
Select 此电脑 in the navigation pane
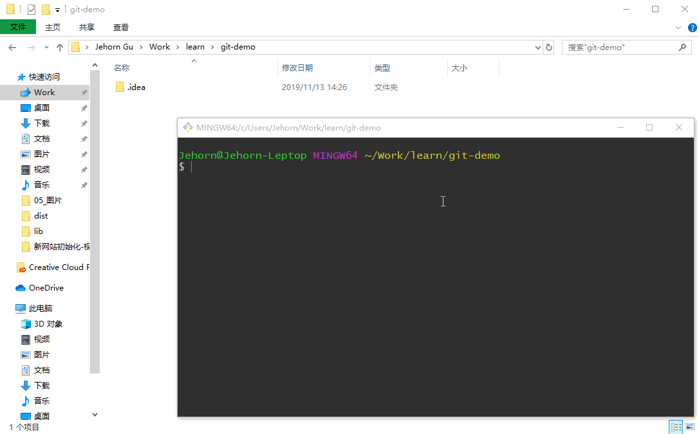(40, 308)
